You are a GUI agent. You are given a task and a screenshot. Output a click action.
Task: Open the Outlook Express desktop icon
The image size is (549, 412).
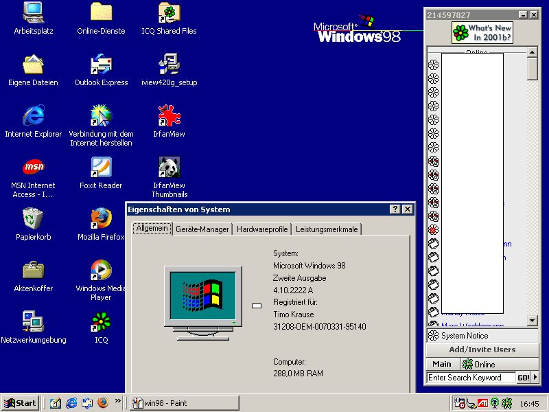101,65
